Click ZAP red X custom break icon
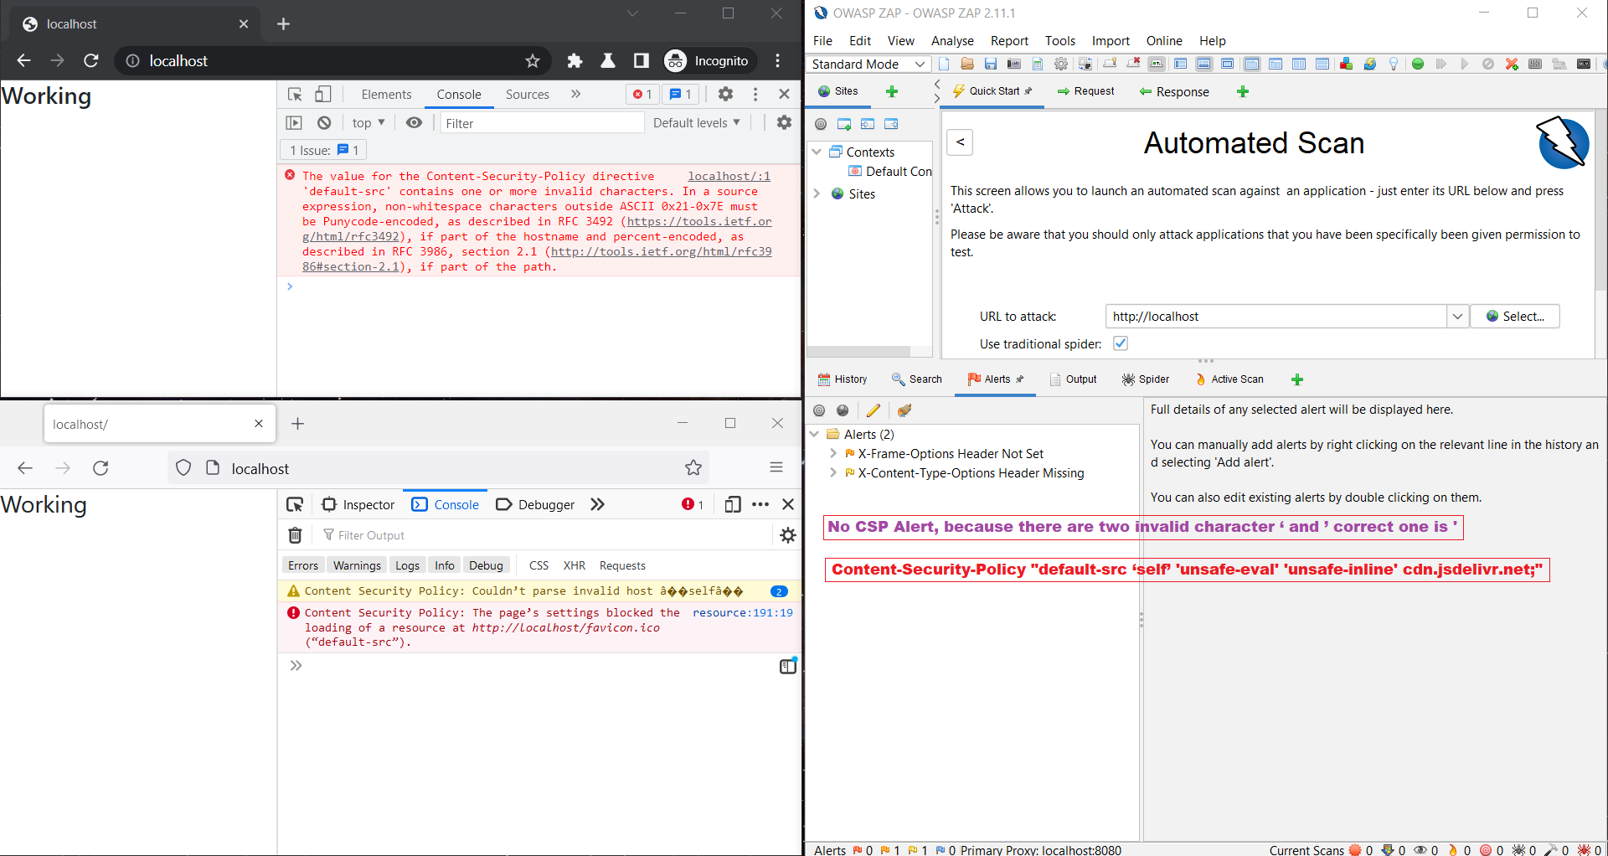1608x856 pixels. click(x=1512, y=64)
